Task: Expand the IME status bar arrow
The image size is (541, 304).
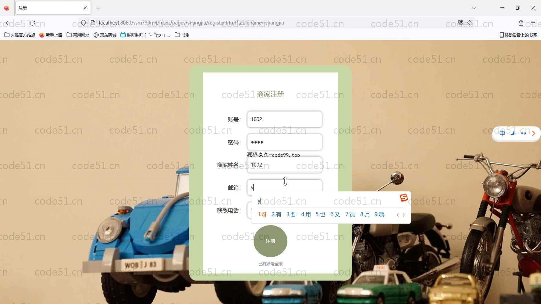Action: click(x=533, y=133)
